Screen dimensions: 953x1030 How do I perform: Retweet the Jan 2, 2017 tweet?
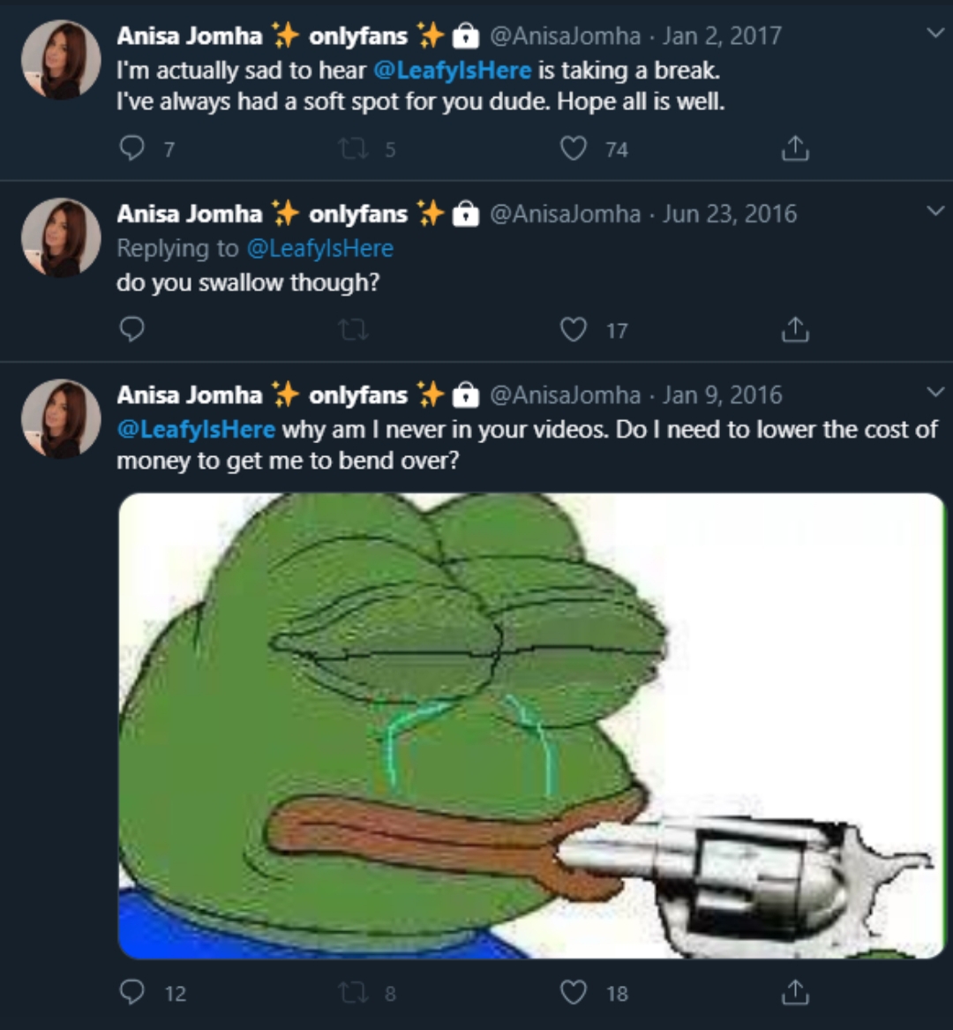tap(353, 149)
